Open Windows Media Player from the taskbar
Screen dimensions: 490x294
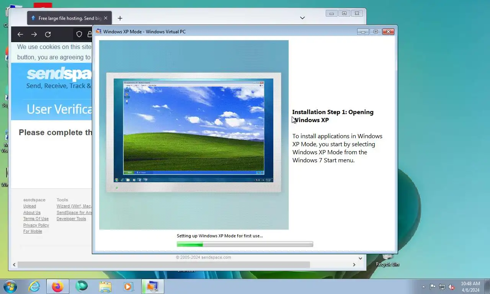[128, 286]
